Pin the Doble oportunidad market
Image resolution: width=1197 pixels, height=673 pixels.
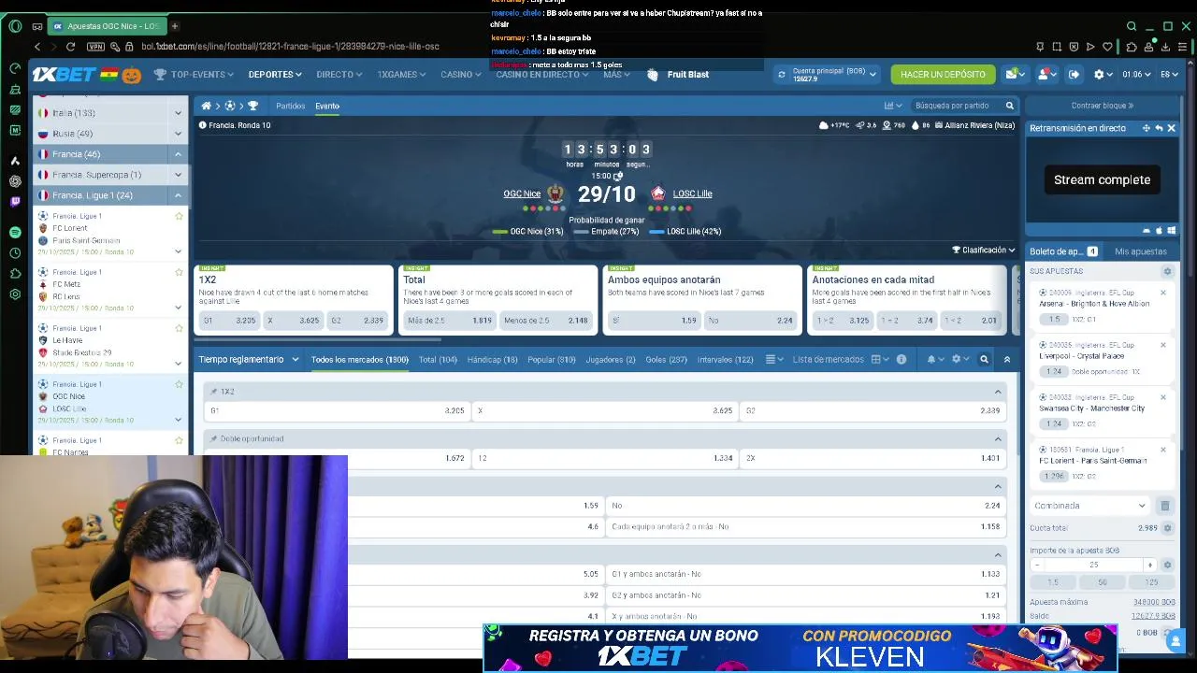214,438
